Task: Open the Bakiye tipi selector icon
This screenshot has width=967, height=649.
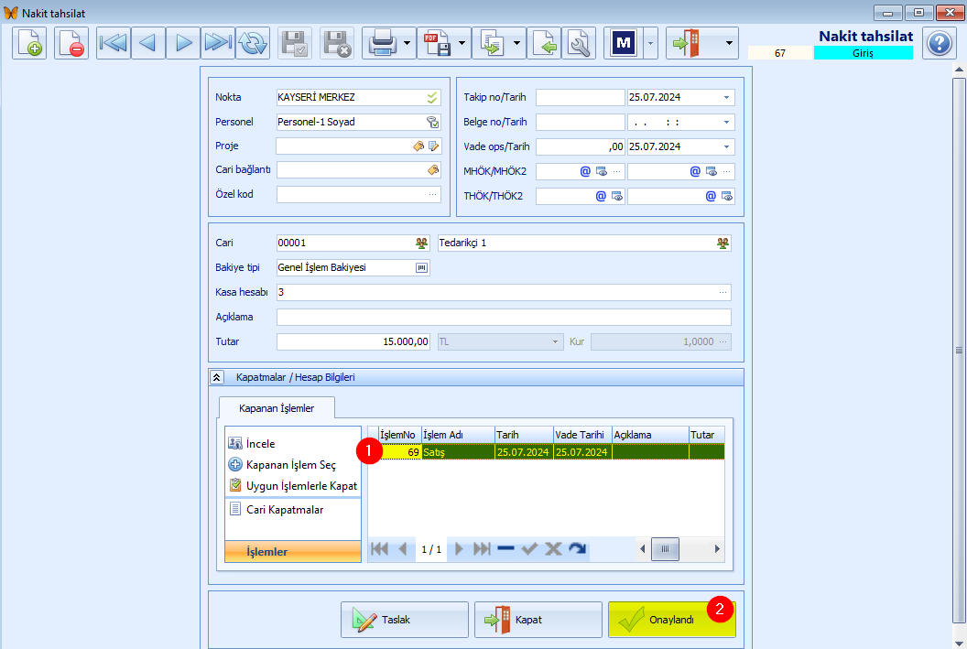Action: tap(421, 267)
